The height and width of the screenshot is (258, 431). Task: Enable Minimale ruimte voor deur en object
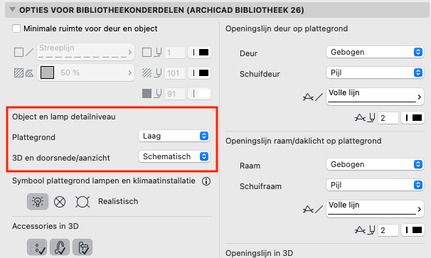click(16, 28)
